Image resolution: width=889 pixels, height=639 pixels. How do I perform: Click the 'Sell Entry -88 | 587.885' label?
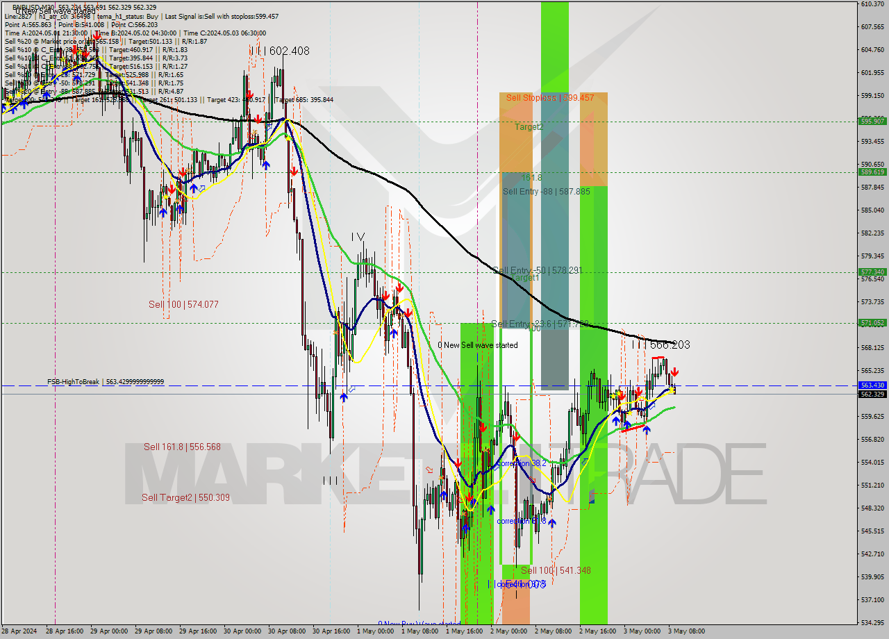point(547,191)
